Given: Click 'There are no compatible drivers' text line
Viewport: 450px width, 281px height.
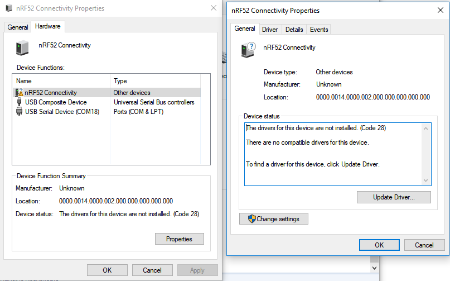Looking at the screenshot, I should click(307, 142).
